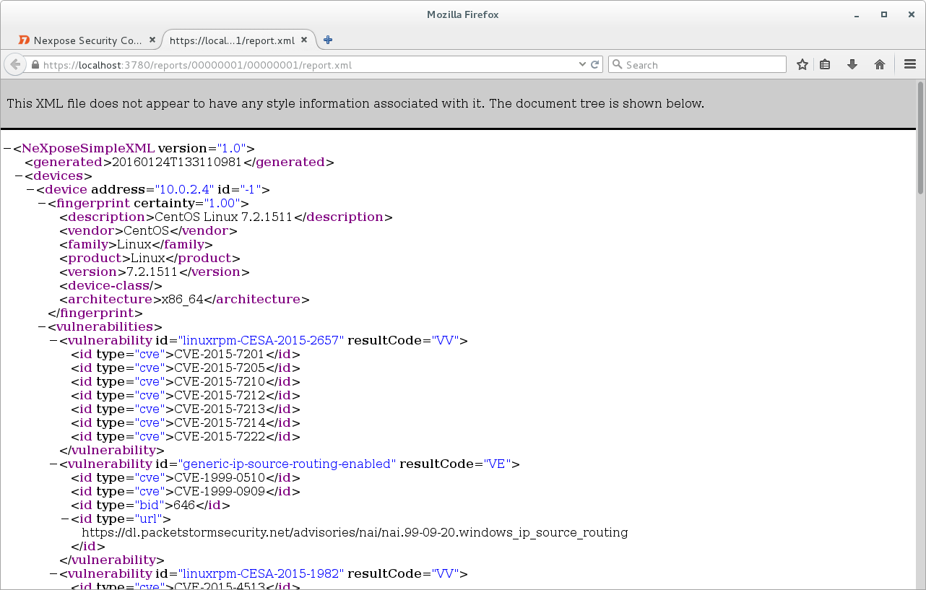Click the CVE-2015-7213 entry
The width and height of the screenshot is (926, 590).
click(x=220, y=409)
